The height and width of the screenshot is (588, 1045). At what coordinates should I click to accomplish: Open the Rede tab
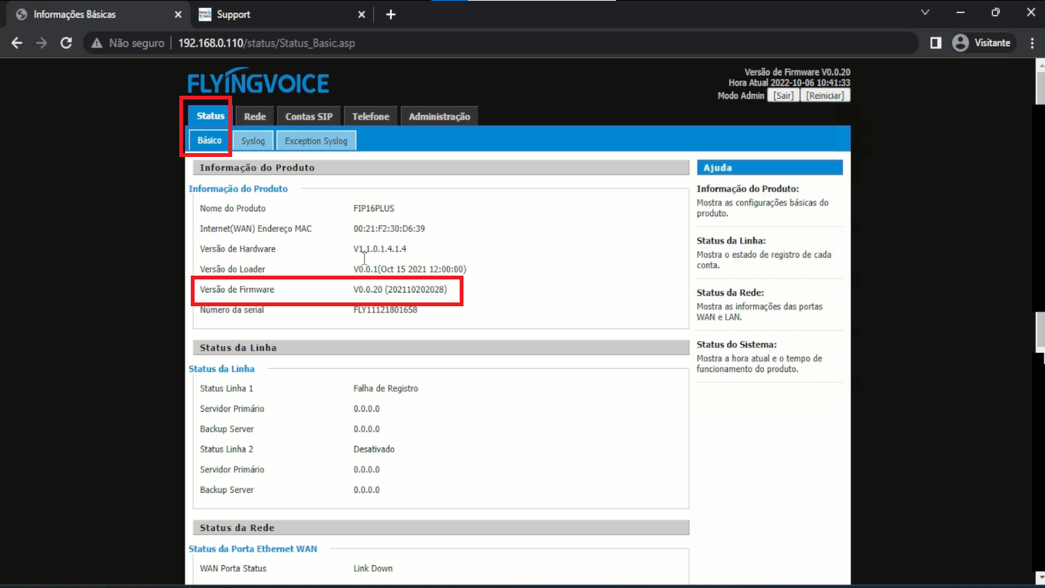coord(254,116)
